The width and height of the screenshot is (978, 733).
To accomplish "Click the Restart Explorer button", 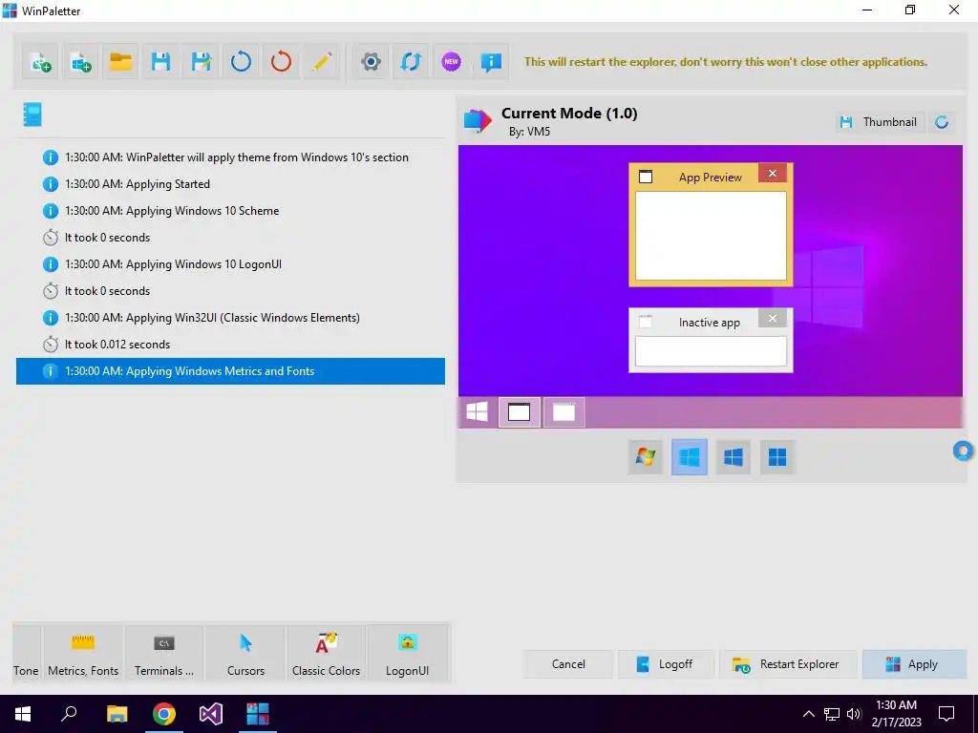I will pos(788,664).
